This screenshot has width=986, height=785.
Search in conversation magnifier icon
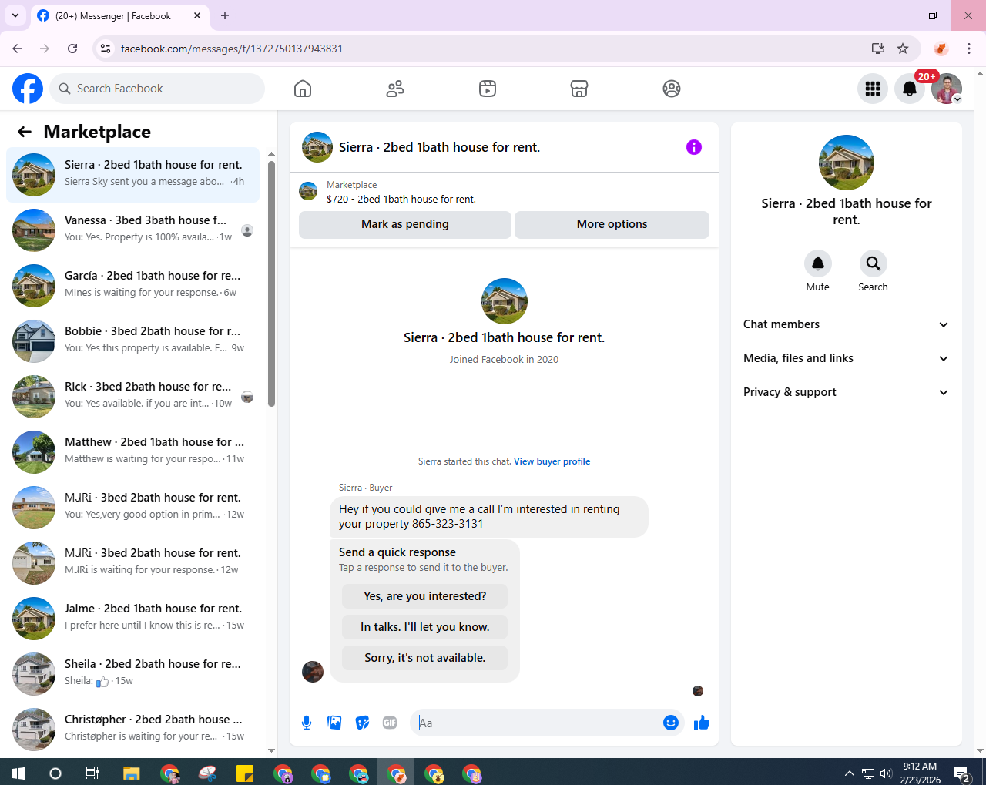(x=874, y=263)
